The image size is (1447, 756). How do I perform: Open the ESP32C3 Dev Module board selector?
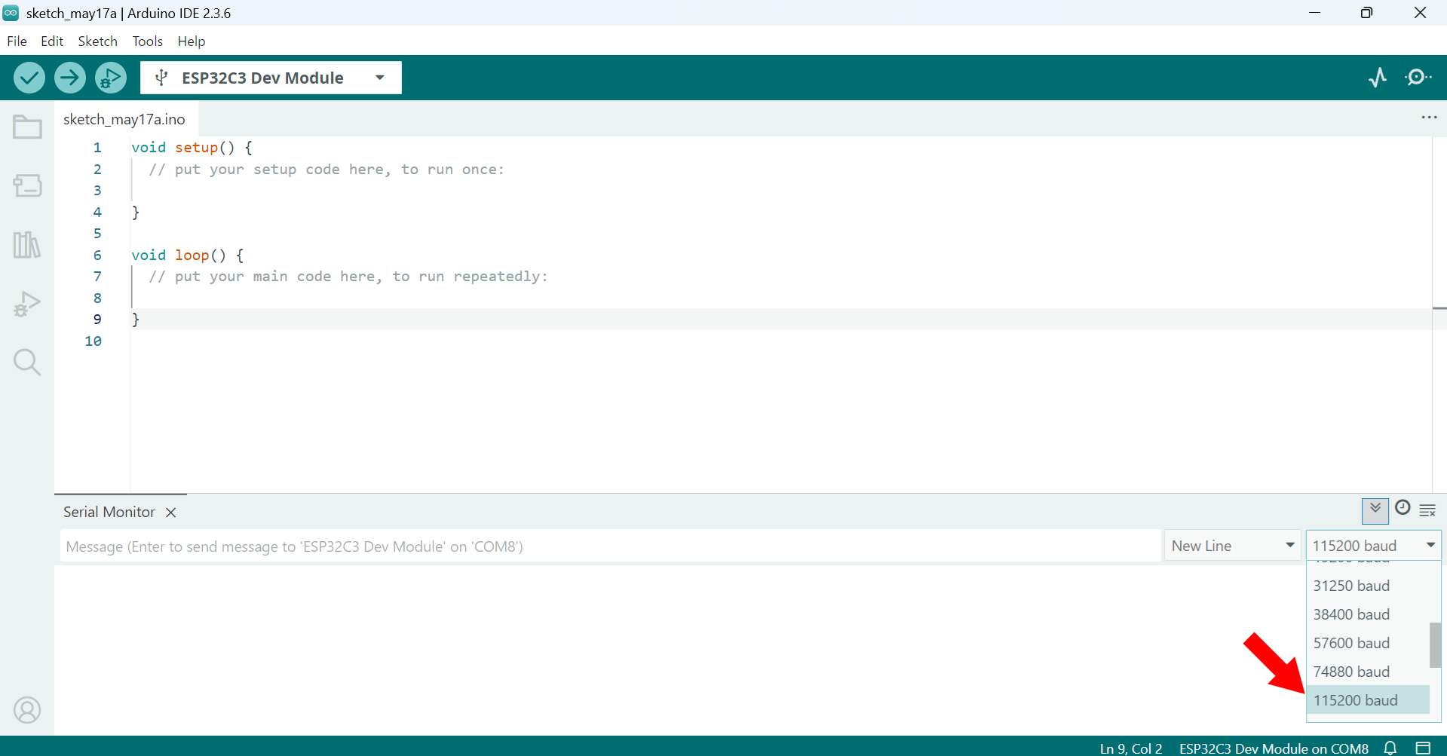click(271, 78)
